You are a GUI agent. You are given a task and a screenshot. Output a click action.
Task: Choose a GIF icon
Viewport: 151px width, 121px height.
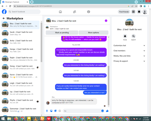tap(60, 111)
